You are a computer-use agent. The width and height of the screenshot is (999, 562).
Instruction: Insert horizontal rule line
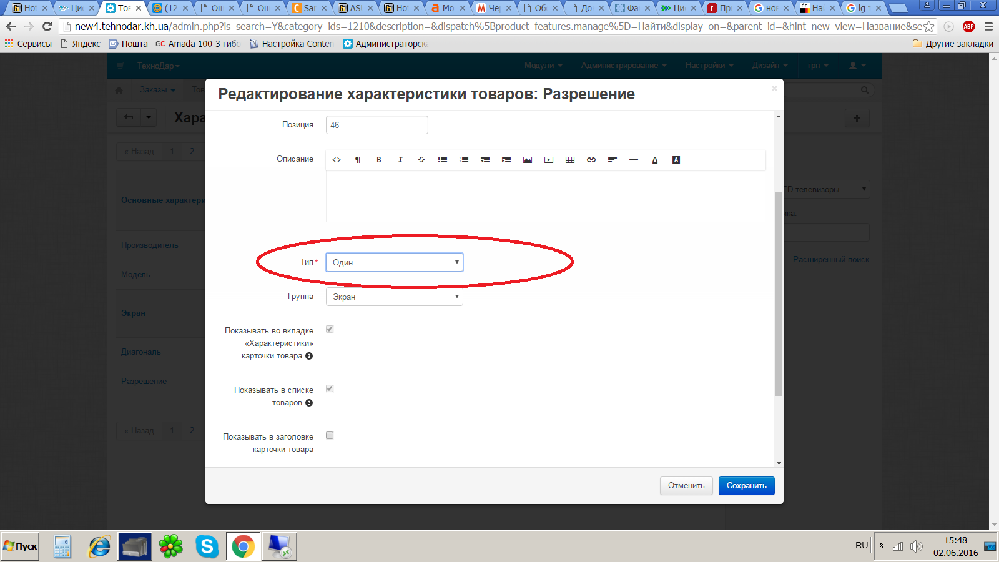coord(634,160)
